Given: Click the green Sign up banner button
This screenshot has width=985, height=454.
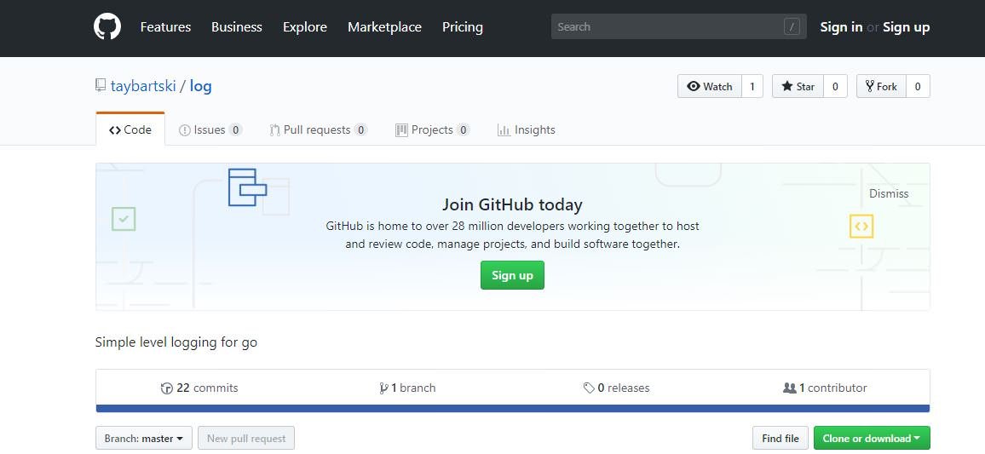Looking at the screenshot, I should pyautogui.click(x=512, y=275).
